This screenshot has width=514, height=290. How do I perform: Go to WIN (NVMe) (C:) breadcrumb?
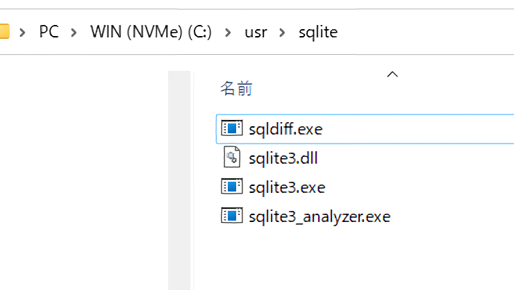pyautogui.click(x=151, y=32)
